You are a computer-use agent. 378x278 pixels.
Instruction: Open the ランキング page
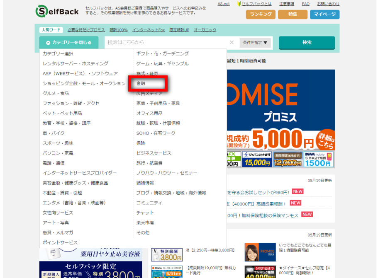[261, 15]
